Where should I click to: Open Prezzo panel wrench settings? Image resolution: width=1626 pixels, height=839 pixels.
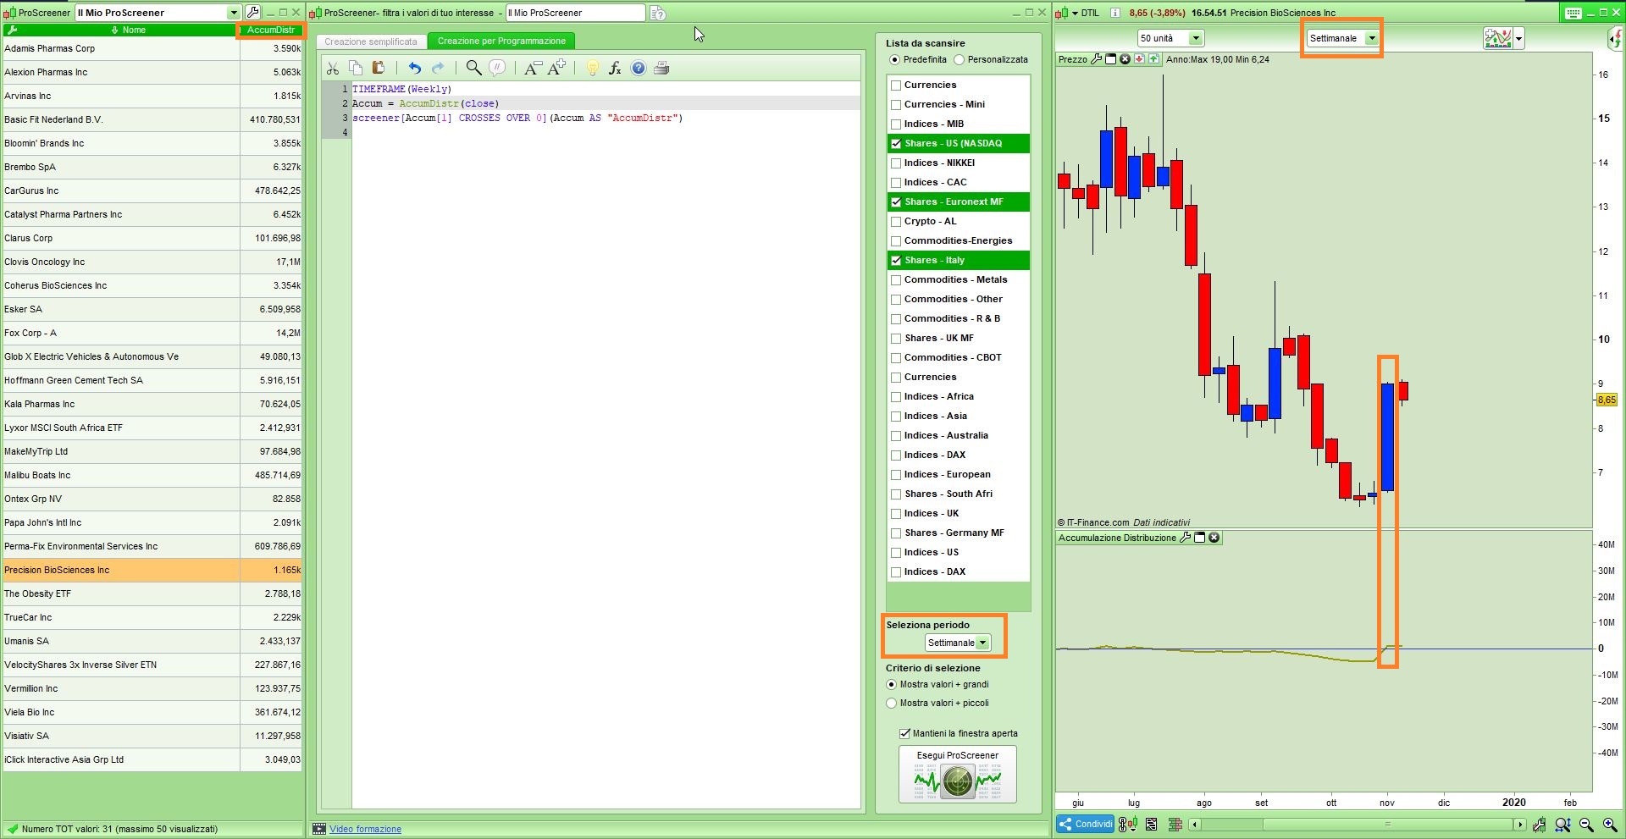click(x=1097, y=59)
